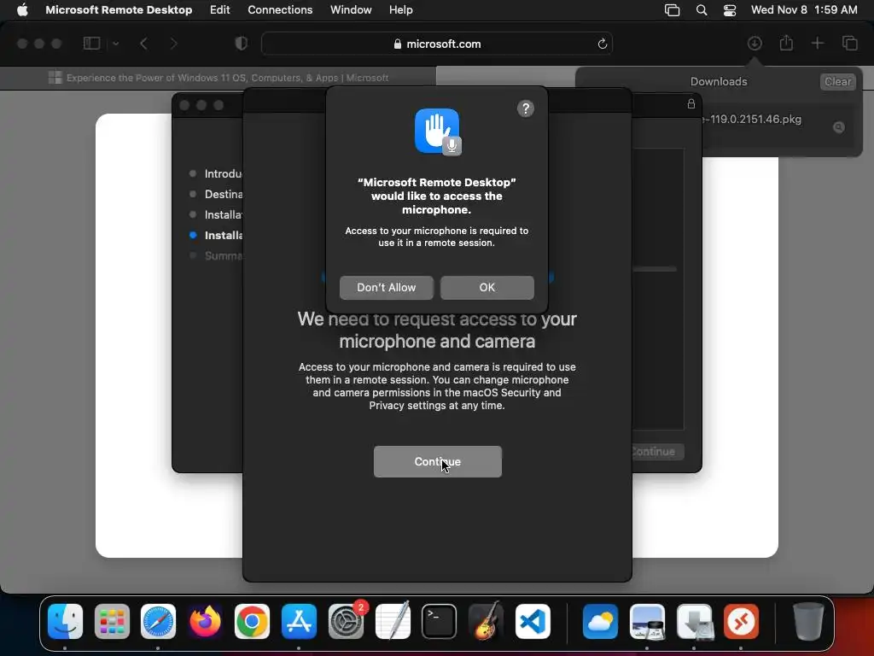The width and height of the screenshot is (874, 656).
Task: Expand the Safari sidebar dropdown chevron
Action: tap(115, 44)
